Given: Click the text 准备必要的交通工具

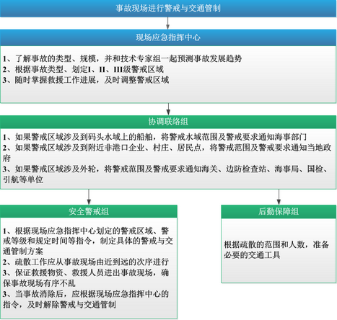Looking at the screenshot, I should 276,250.
